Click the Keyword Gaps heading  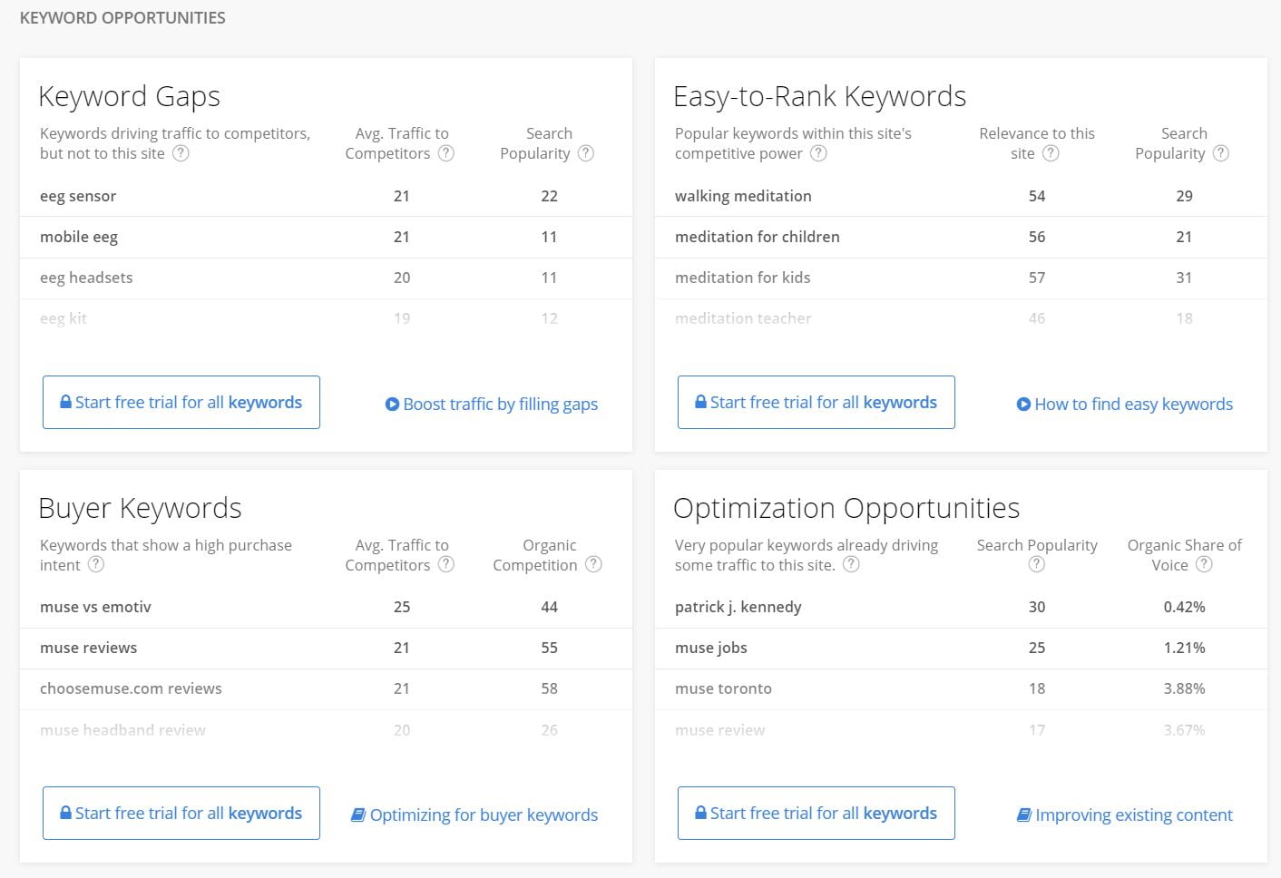click(130, 96)
